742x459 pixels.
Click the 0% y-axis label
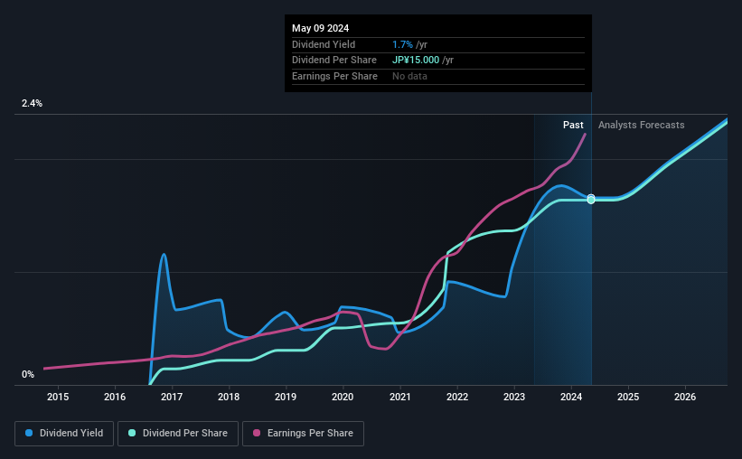click(28, 374)
